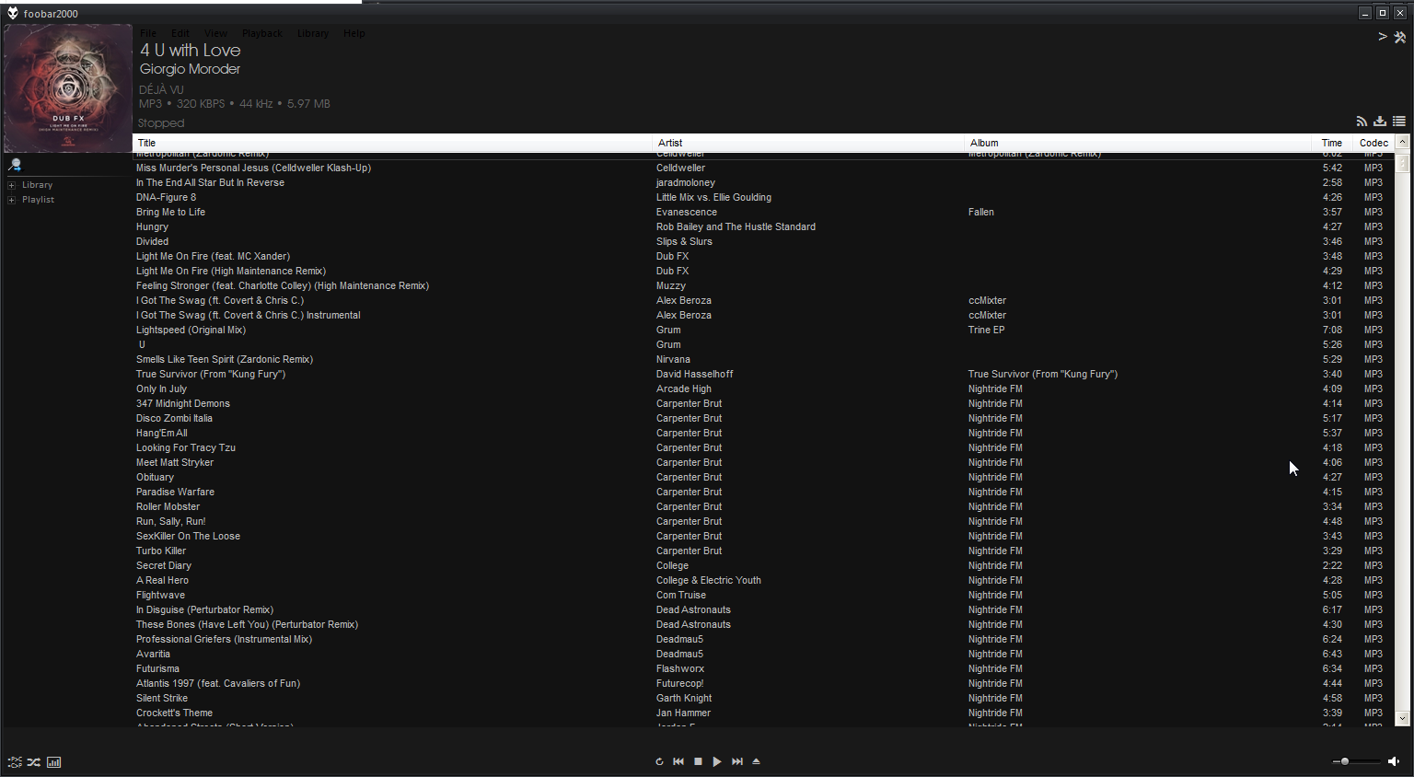Click the scrollbar up arrow

pos(1403,142)
